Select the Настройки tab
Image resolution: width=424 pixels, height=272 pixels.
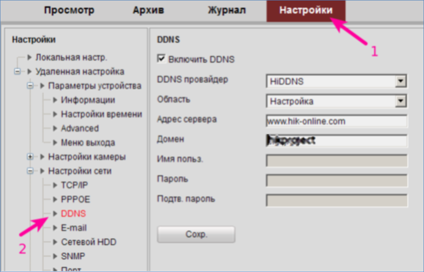[305, 11]
